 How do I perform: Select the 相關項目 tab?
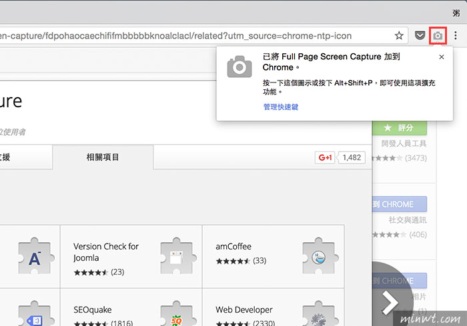(x=103, y=157)
